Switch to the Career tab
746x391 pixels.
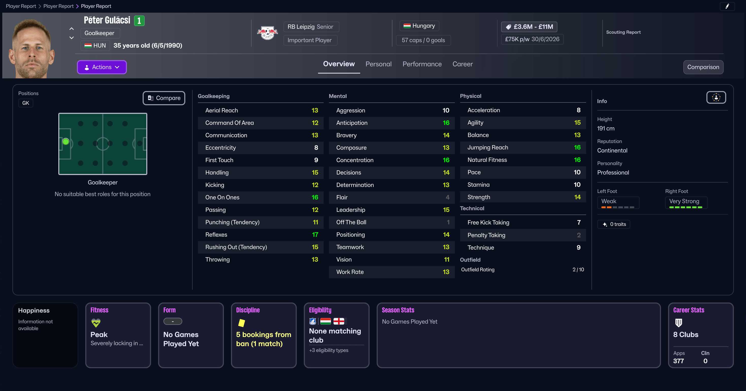(x=462, y=64)
